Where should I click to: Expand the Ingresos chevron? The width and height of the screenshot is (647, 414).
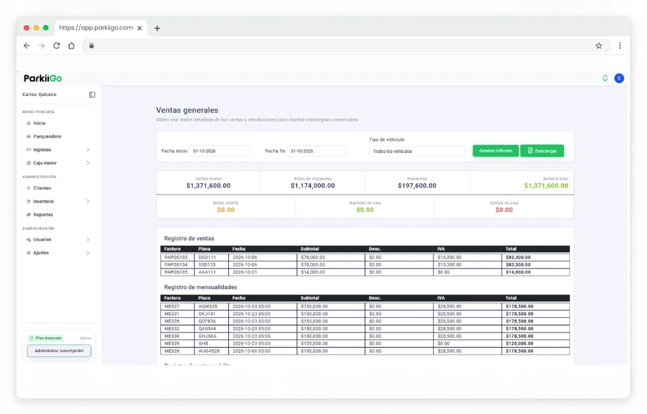87,150
